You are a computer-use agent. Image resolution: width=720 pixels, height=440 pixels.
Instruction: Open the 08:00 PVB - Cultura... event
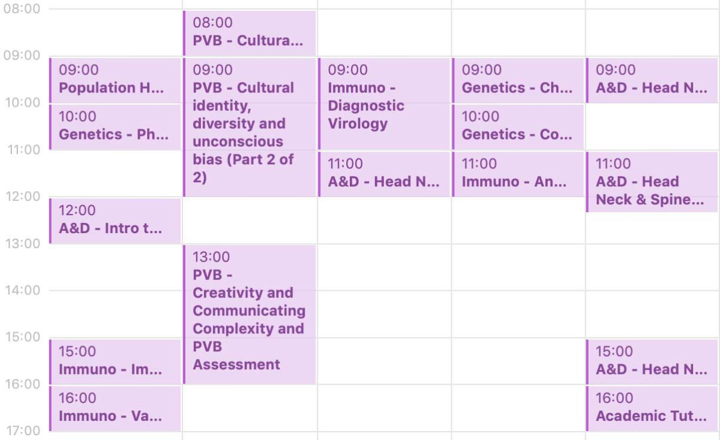(x=250, y=33)
